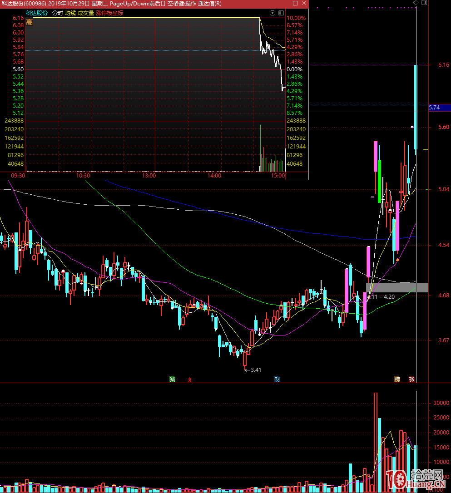Click the small orange triangle marker on candle
Viewport: 451px width, 493px height.
(x=397, y=260)
